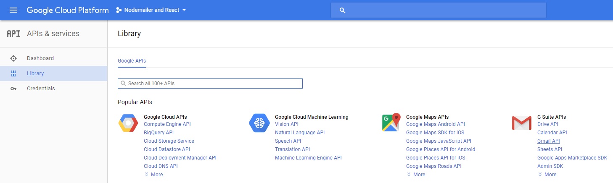
Task: Click the Gmail G Suite icon
Action: coord(521,123)
